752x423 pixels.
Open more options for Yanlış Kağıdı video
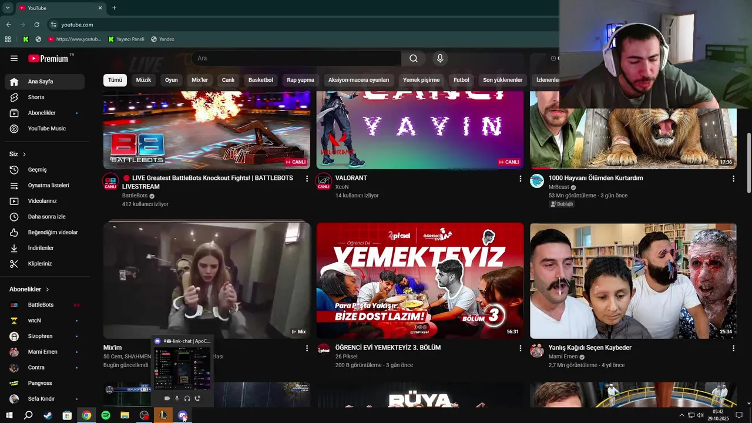733,348
